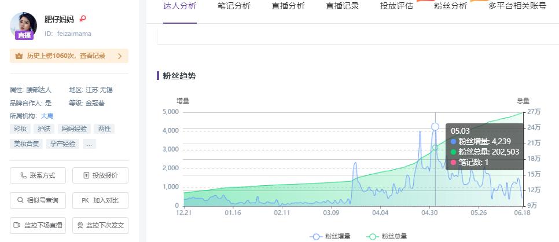
Task: Switch to the 笔记分析 tab
Action: point(234,6)
